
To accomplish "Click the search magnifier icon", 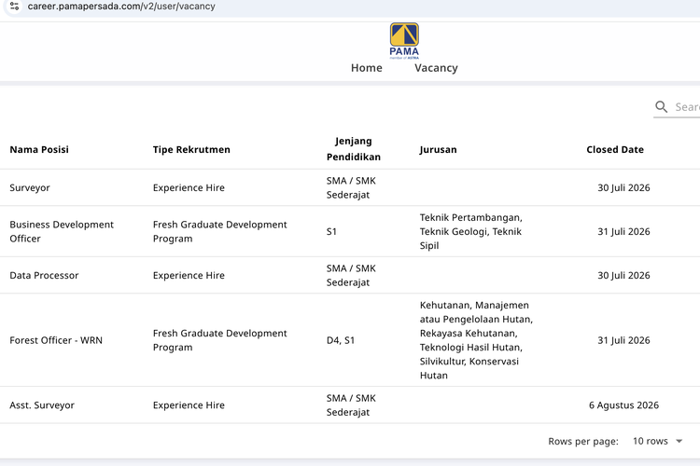I will [x=661, y=106].
